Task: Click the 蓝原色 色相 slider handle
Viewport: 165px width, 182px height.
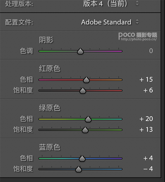Action: point(82,158)
